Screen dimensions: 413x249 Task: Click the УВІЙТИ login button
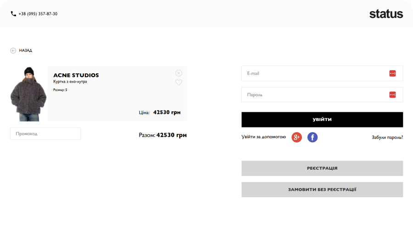(x=322, y=120)
